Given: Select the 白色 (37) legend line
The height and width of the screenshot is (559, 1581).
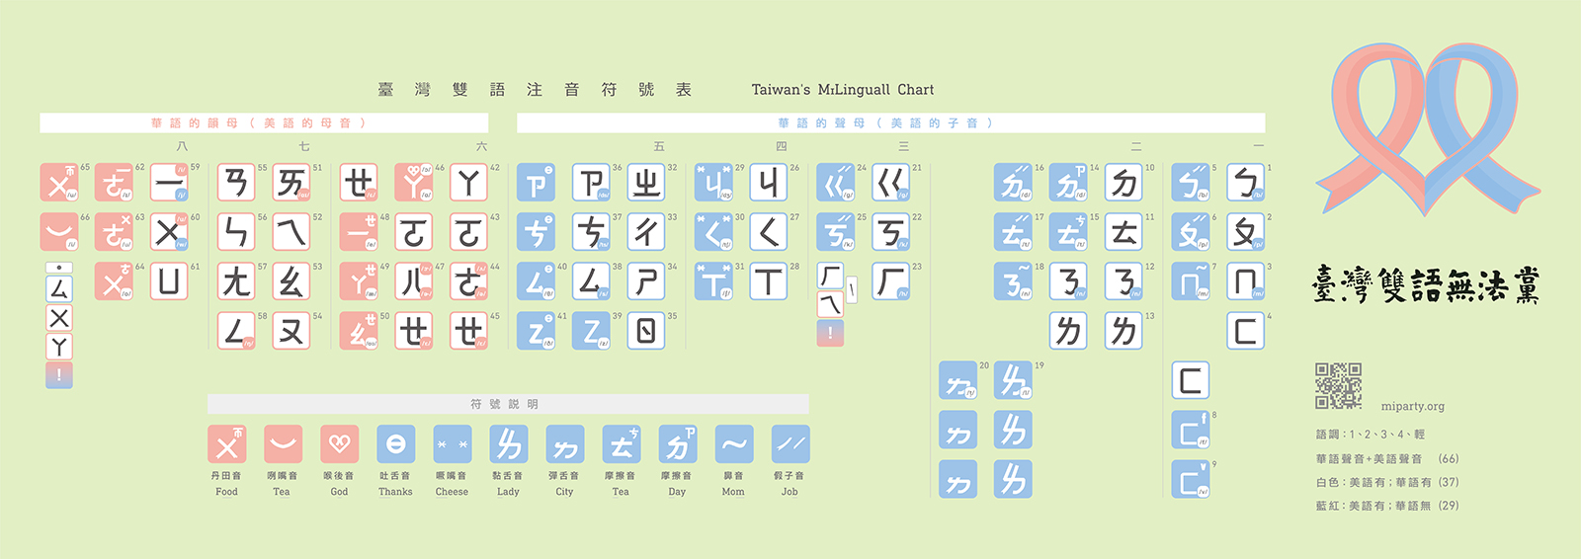Looking at the screenshot, I should [x=1387, y=482].
